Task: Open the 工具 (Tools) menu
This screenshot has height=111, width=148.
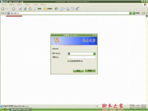Action: 36,4
